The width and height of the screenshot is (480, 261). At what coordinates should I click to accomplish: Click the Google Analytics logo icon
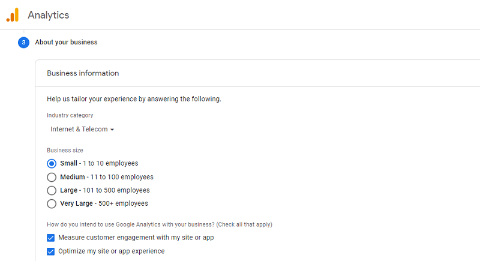13,15
